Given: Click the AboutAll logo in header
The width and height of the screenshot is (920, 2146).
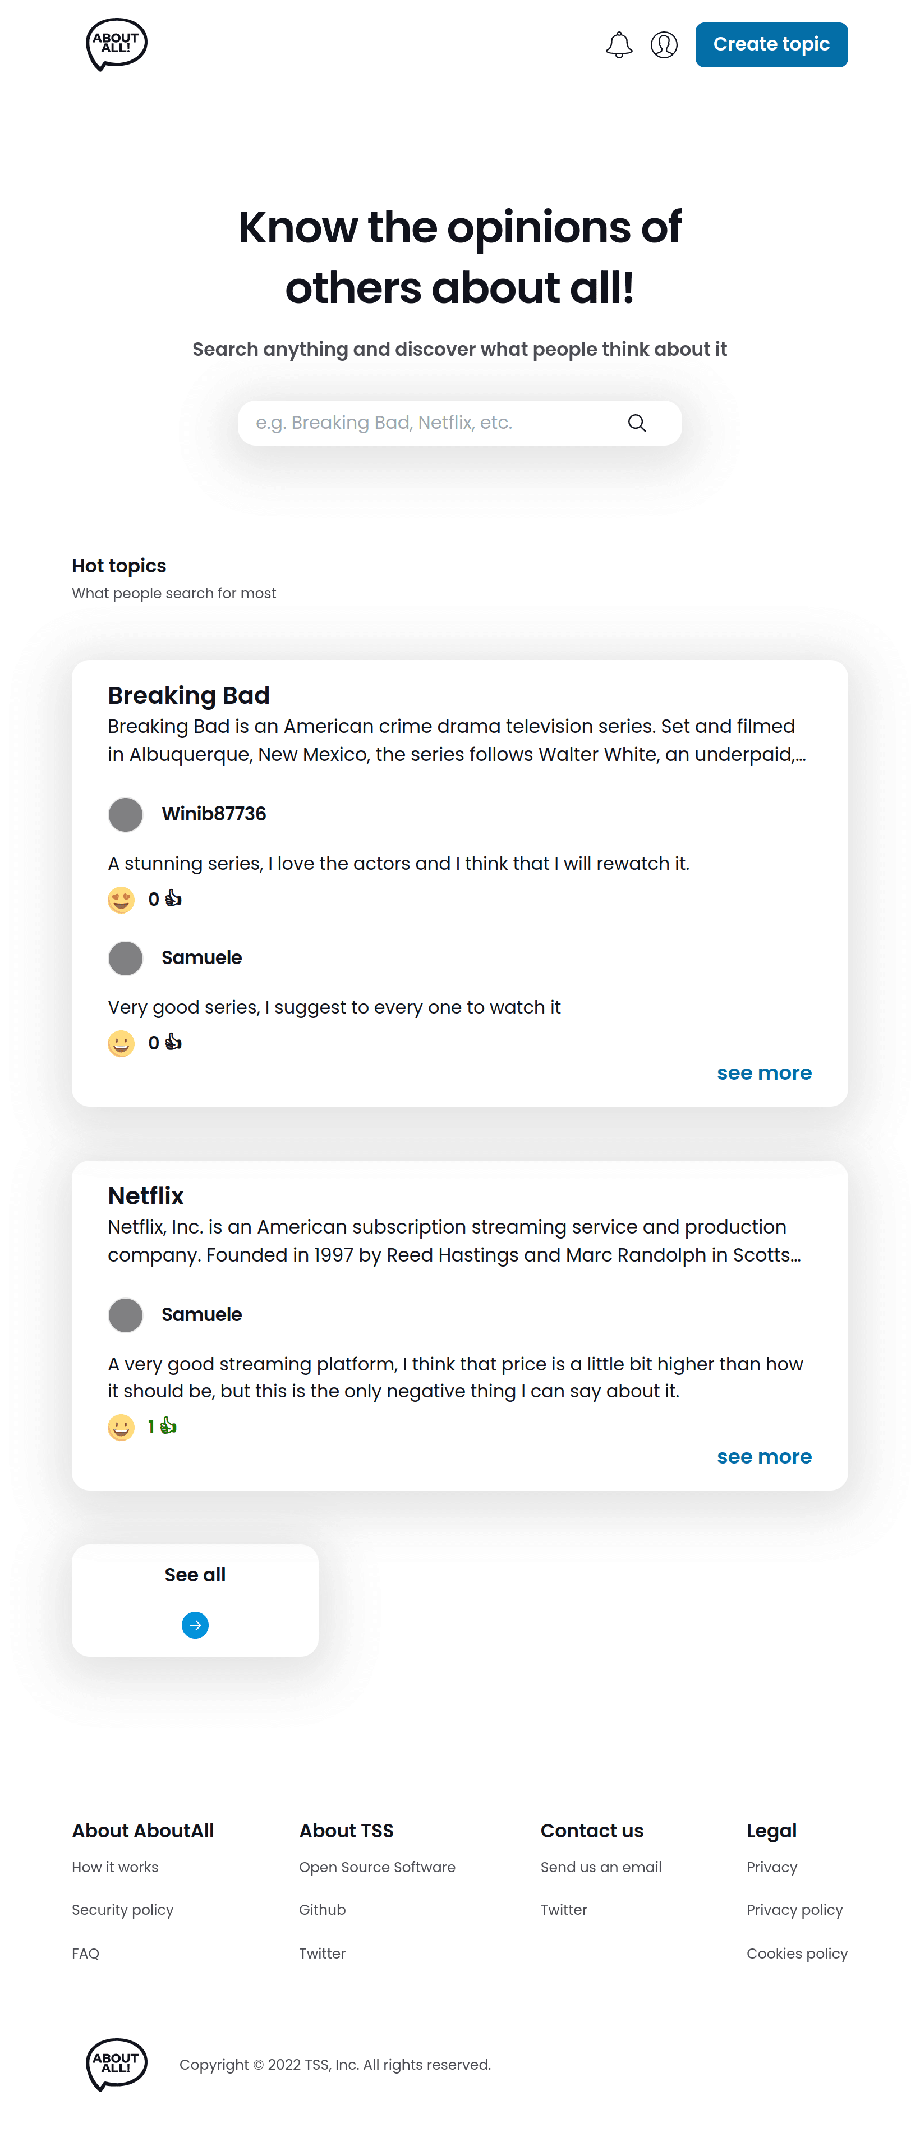Looking at the screenshot, I should point(117,44).
